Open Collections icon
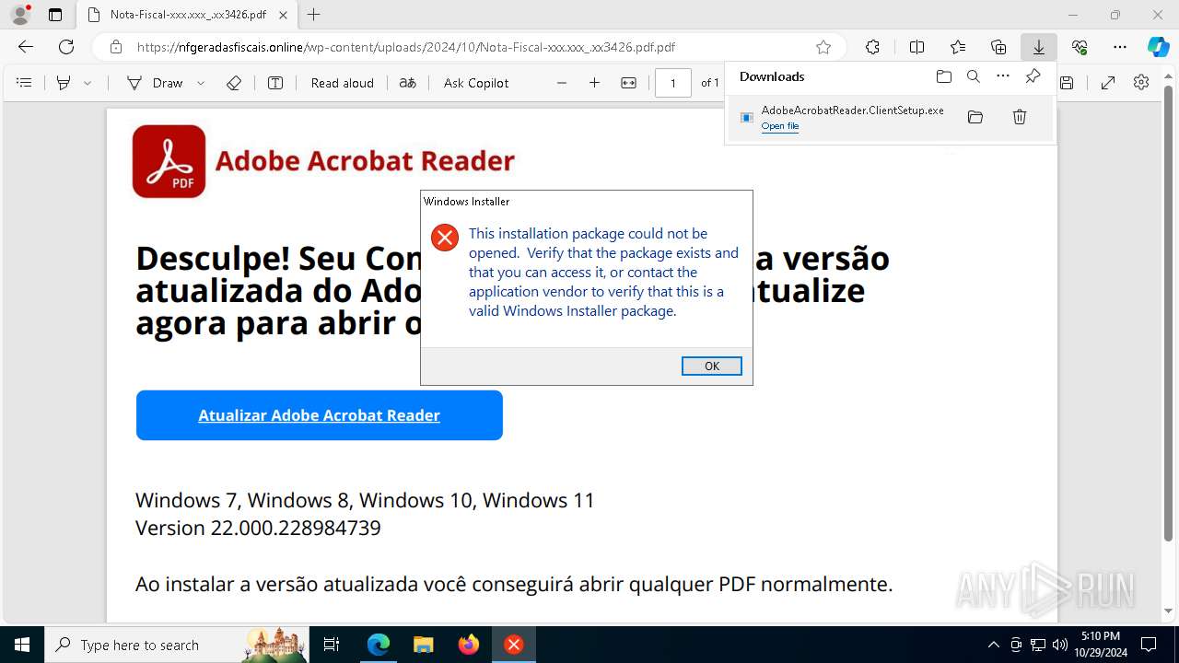 [x=998, y=47]
